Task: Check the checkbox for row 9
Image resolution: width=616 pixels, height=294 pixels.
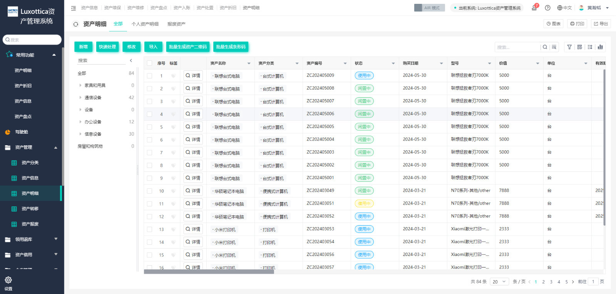Action: click(149, 178)
